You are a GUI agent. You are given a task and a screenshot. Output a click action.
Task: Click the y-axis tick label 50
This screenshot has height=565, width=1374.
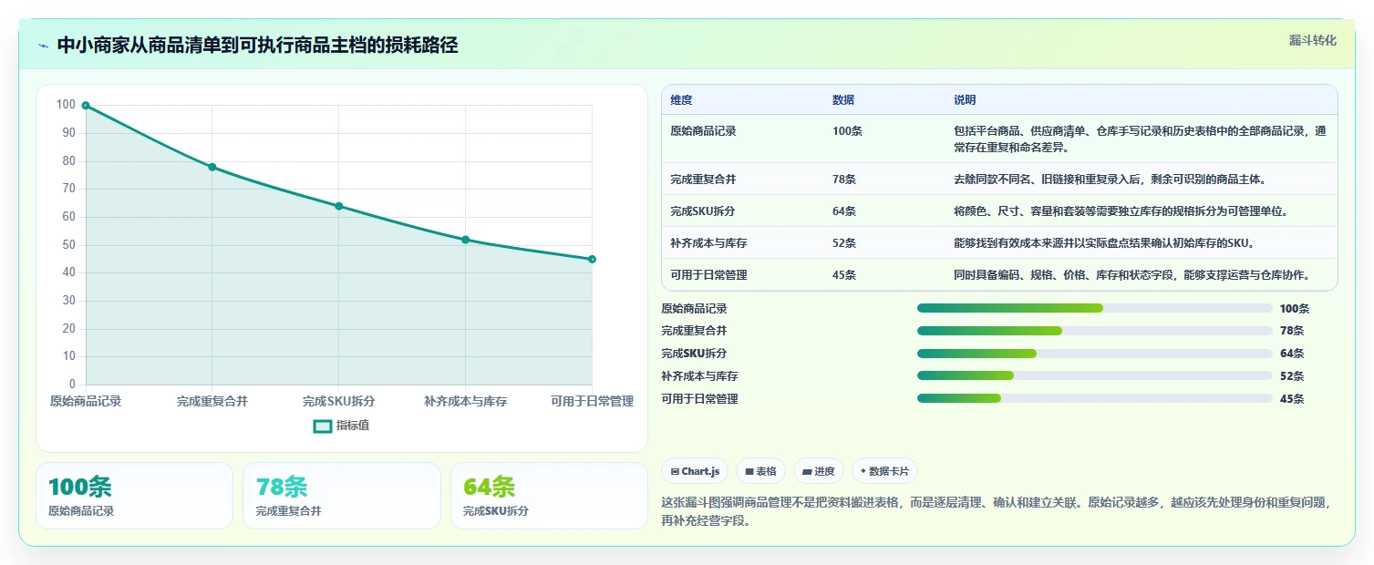[69, 244]
